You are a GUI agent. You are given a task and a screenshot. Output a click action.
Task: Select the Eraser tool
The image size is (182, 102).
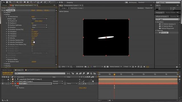click(x=41, y=2)
